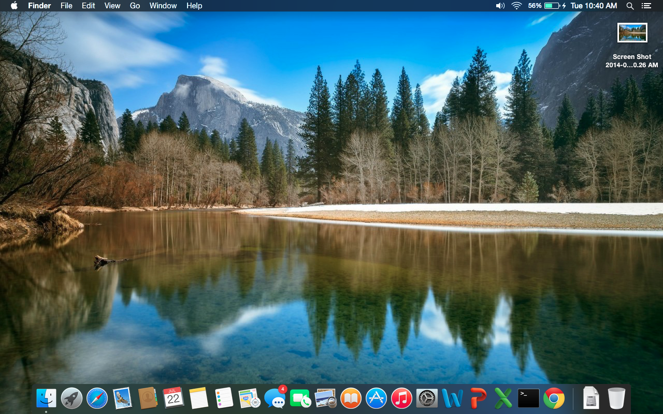The width and height of the screenshot is (663, 414).
Task: Open Terminal black prompt icon
Action: 528,398
